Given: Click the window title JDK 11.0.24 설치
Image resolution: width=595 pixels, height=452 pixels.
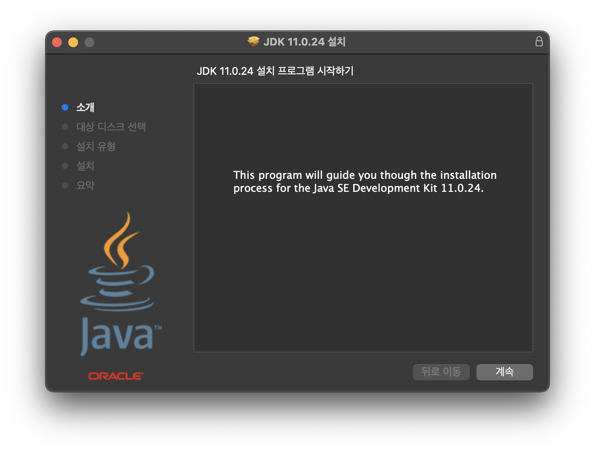Looking at the screenshot, I should [304, 42].
